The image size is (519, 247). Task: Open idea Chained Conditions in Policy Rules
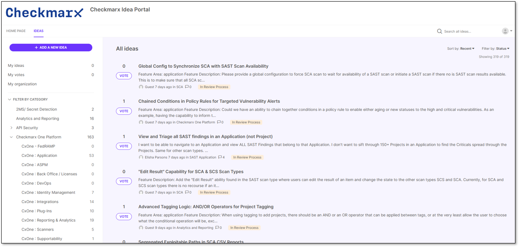pyautogui.click(x=209, y=101)
